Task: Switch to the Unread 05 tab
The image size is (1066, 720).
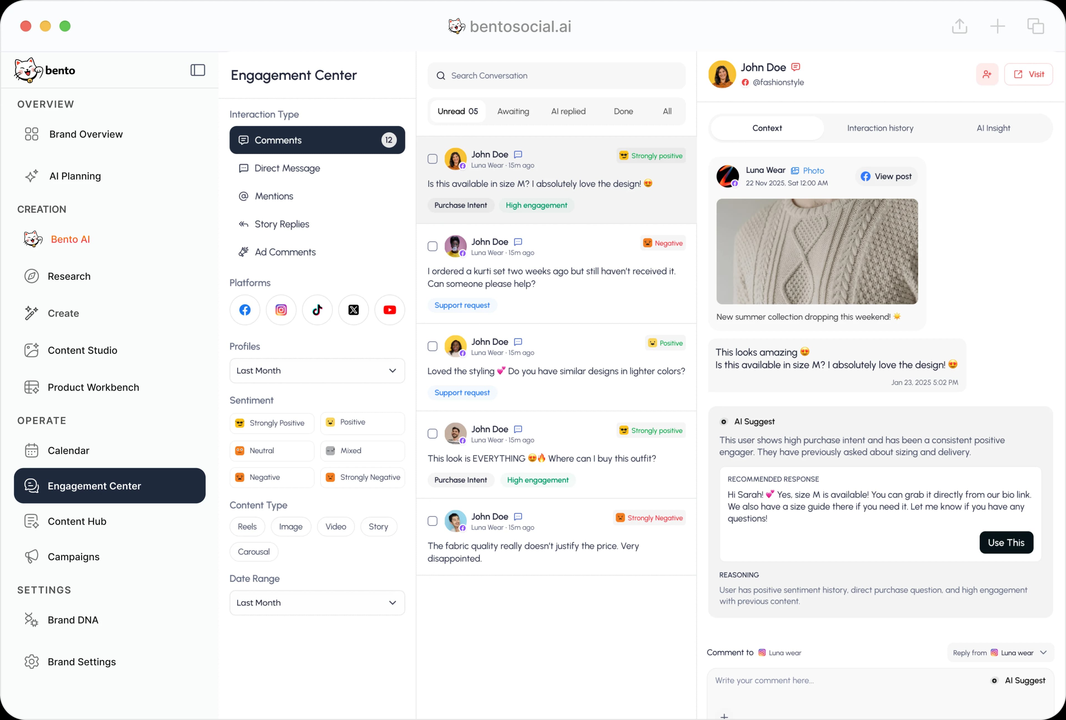Action: 458,111
